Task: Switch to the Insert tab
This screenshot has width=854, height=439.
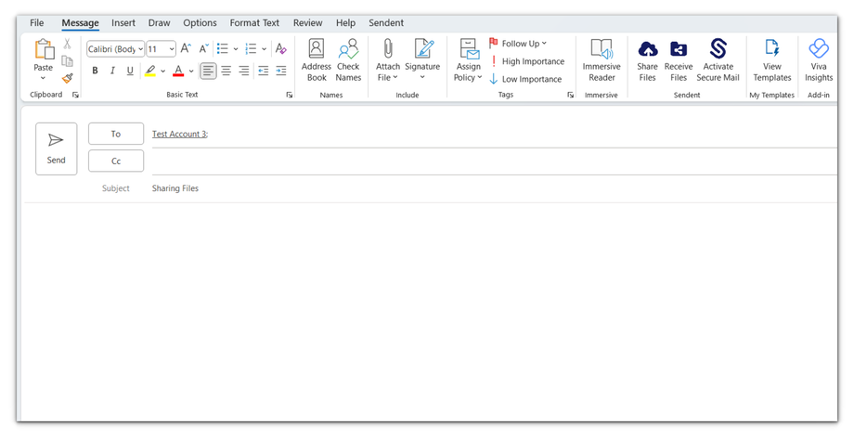Action: tap(123, 23)
